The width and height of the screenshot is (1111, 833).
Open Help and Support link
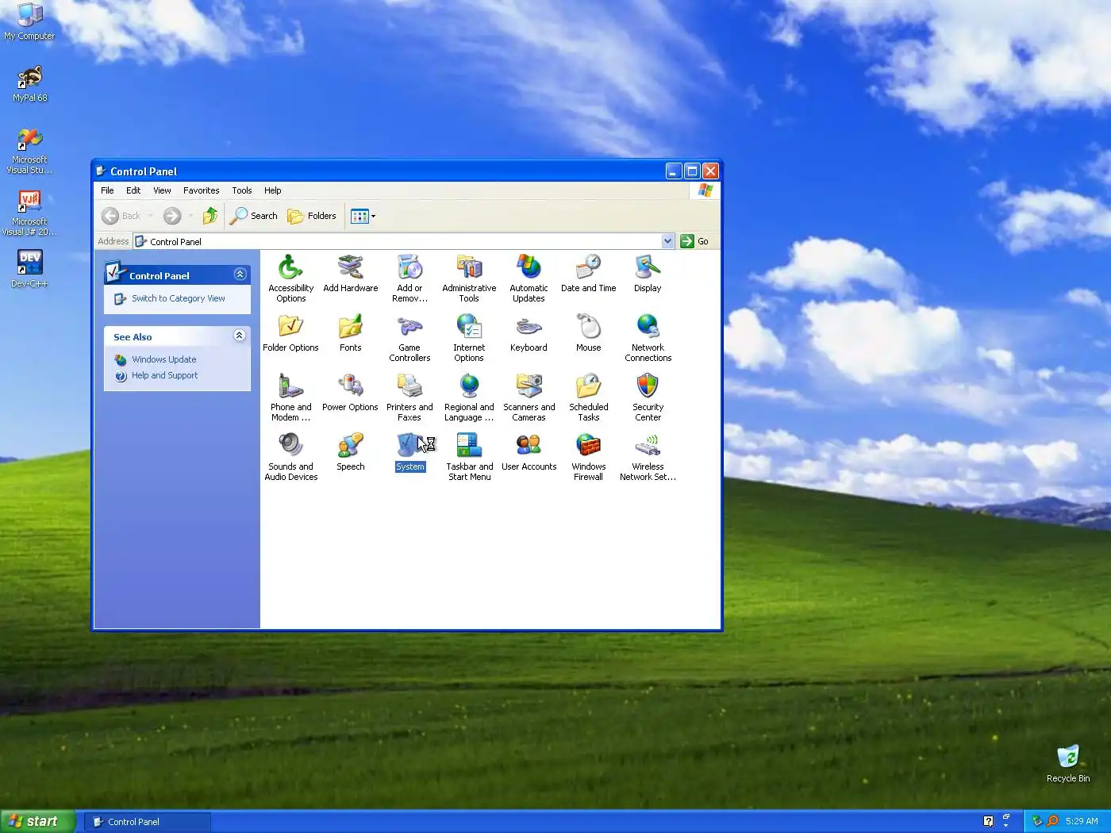pyautogui.click(x=164, y=375)
